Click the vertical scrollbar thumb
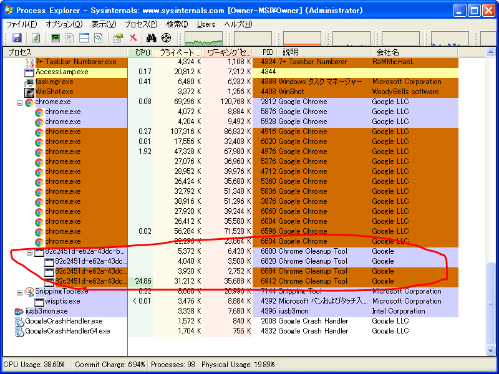The width and height of the screenshot is (499, 374). [490, 304]
